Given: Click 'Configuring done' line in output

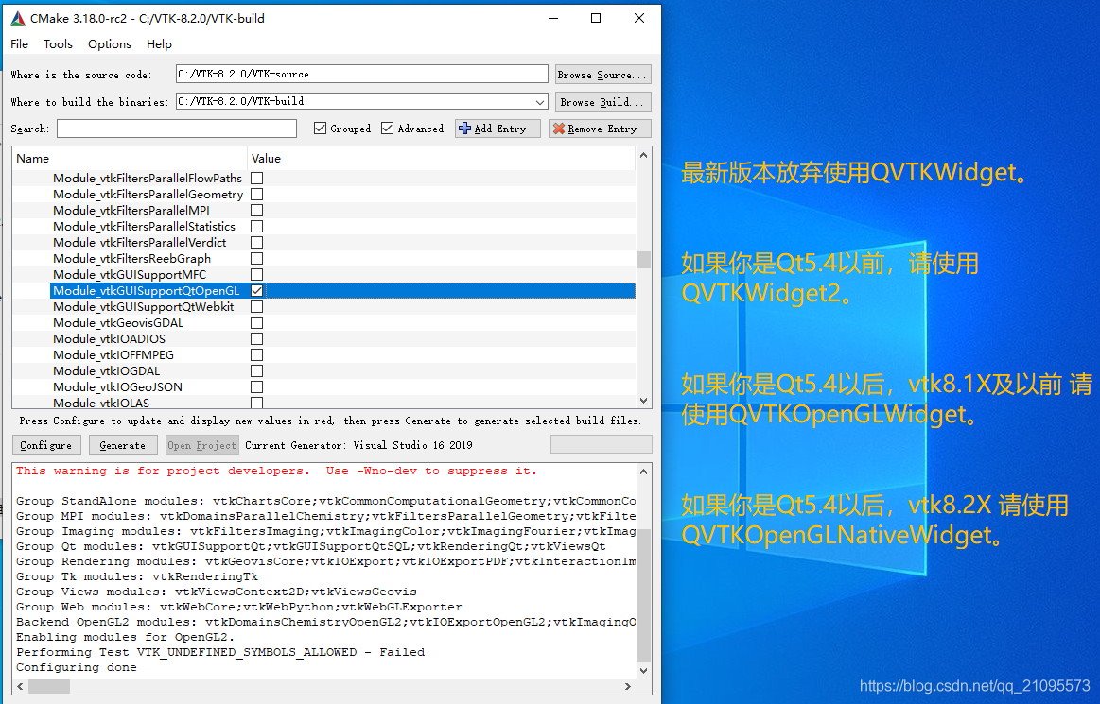Looking at the screenshot, I should click(x=77, y=667).
